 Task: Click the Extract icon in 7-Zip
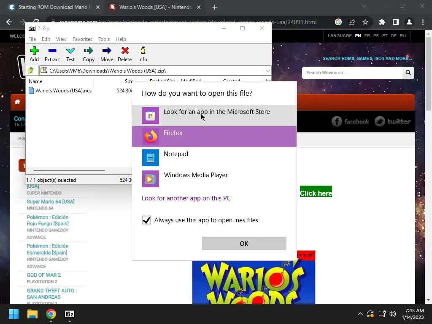pos(52,54)
